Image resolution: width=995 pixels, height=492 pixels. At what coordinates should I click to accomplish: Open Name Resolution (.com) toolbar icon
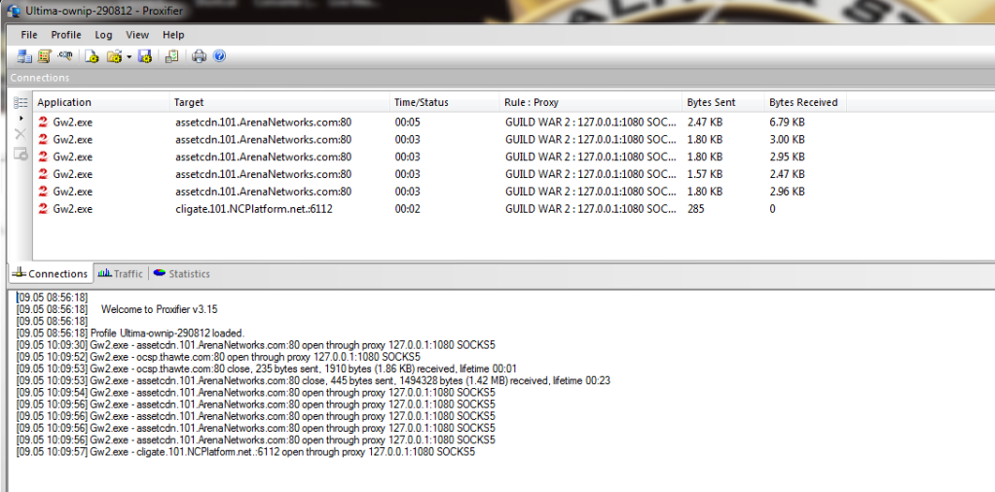[64, 56]
